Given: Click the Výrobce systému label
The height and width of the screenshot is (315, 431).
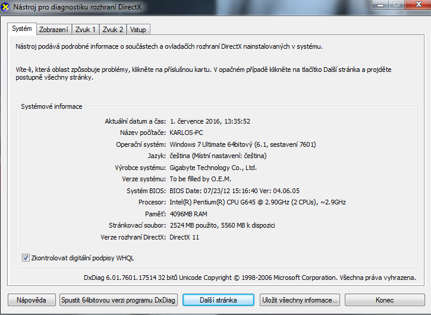Looking at the screenshot, I should (x=140, y=168).
